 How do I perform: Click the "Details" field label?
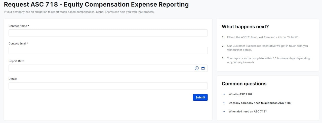[13, 79]
